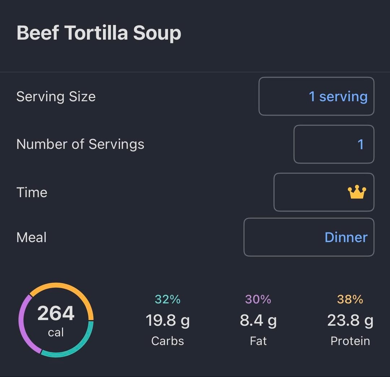The width and height of the screenshot is (390, 377).
Task: Tap the Meal row label
Action: [x=31, y=238]
